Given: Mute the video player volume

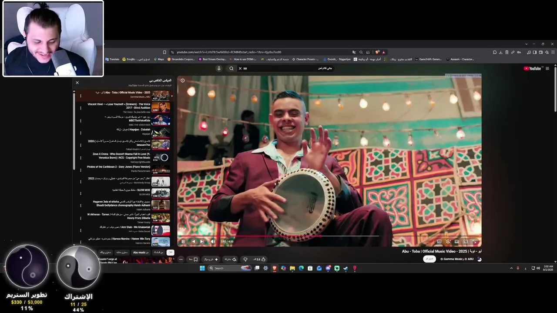Looking at the screenshot, I should point(213,241).
